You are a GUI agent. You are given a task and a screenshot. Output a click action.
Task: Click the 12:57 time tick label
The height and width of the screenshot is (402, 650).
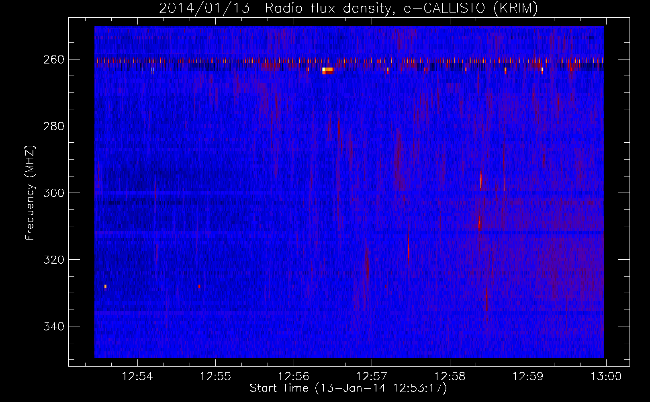(x=372, y=377)
